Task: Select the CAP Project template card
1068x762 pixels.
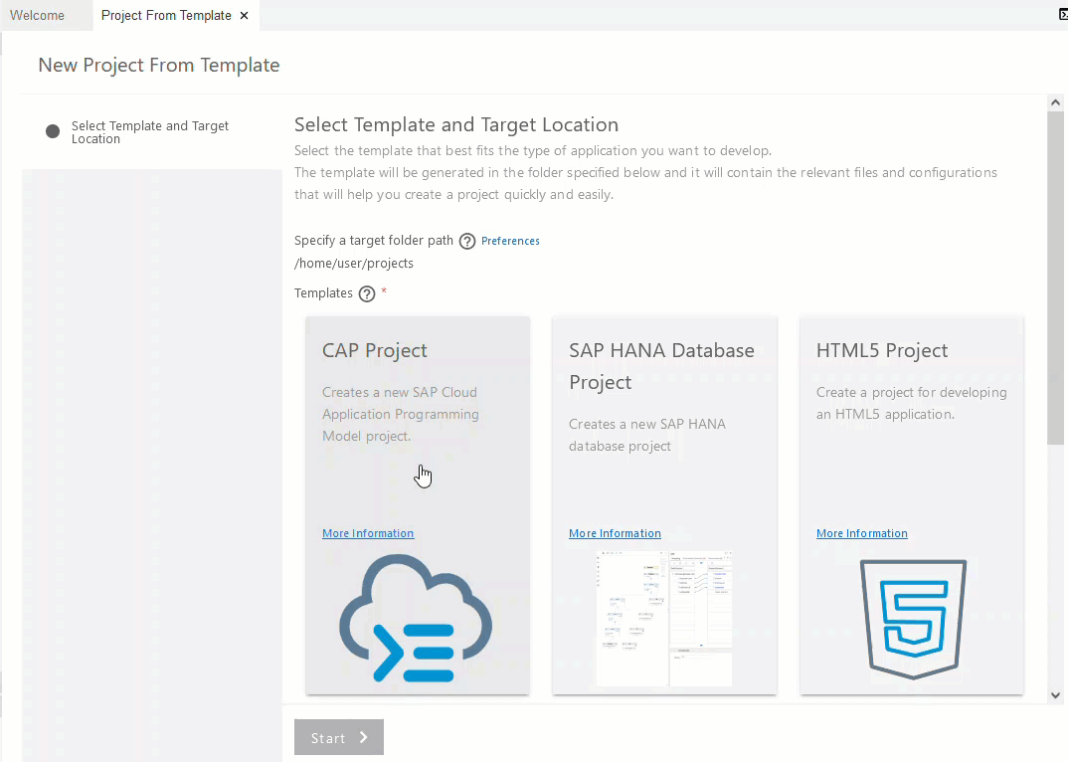Action: coord(418,505)
